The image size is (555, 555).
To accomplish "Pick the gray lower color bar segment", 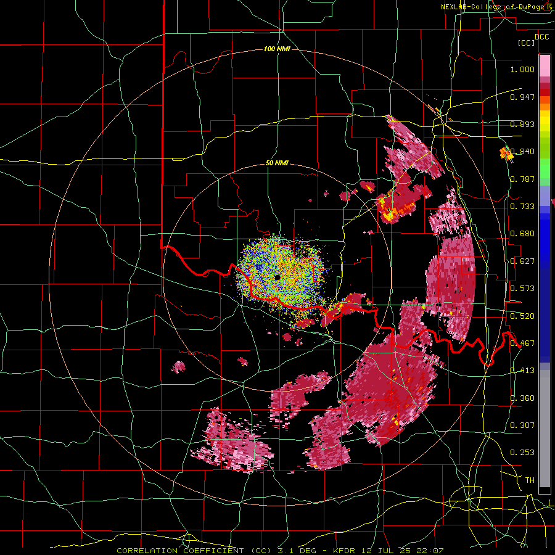I will pyautogui.click(x=545, y=429).
